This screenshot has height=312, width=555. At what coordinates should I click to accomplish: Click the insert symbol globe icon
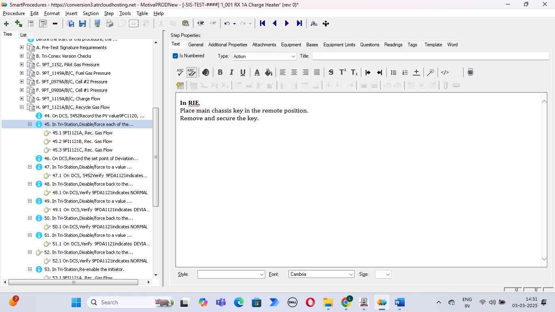(206, 72)
